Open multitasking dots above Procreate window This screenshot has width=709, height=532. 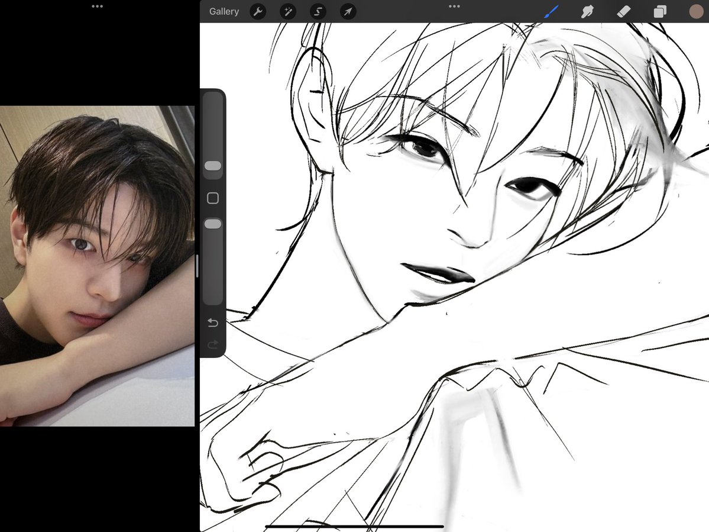454,7
